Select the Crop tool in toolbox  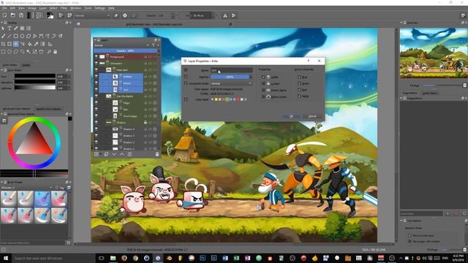tap(3, 44)
